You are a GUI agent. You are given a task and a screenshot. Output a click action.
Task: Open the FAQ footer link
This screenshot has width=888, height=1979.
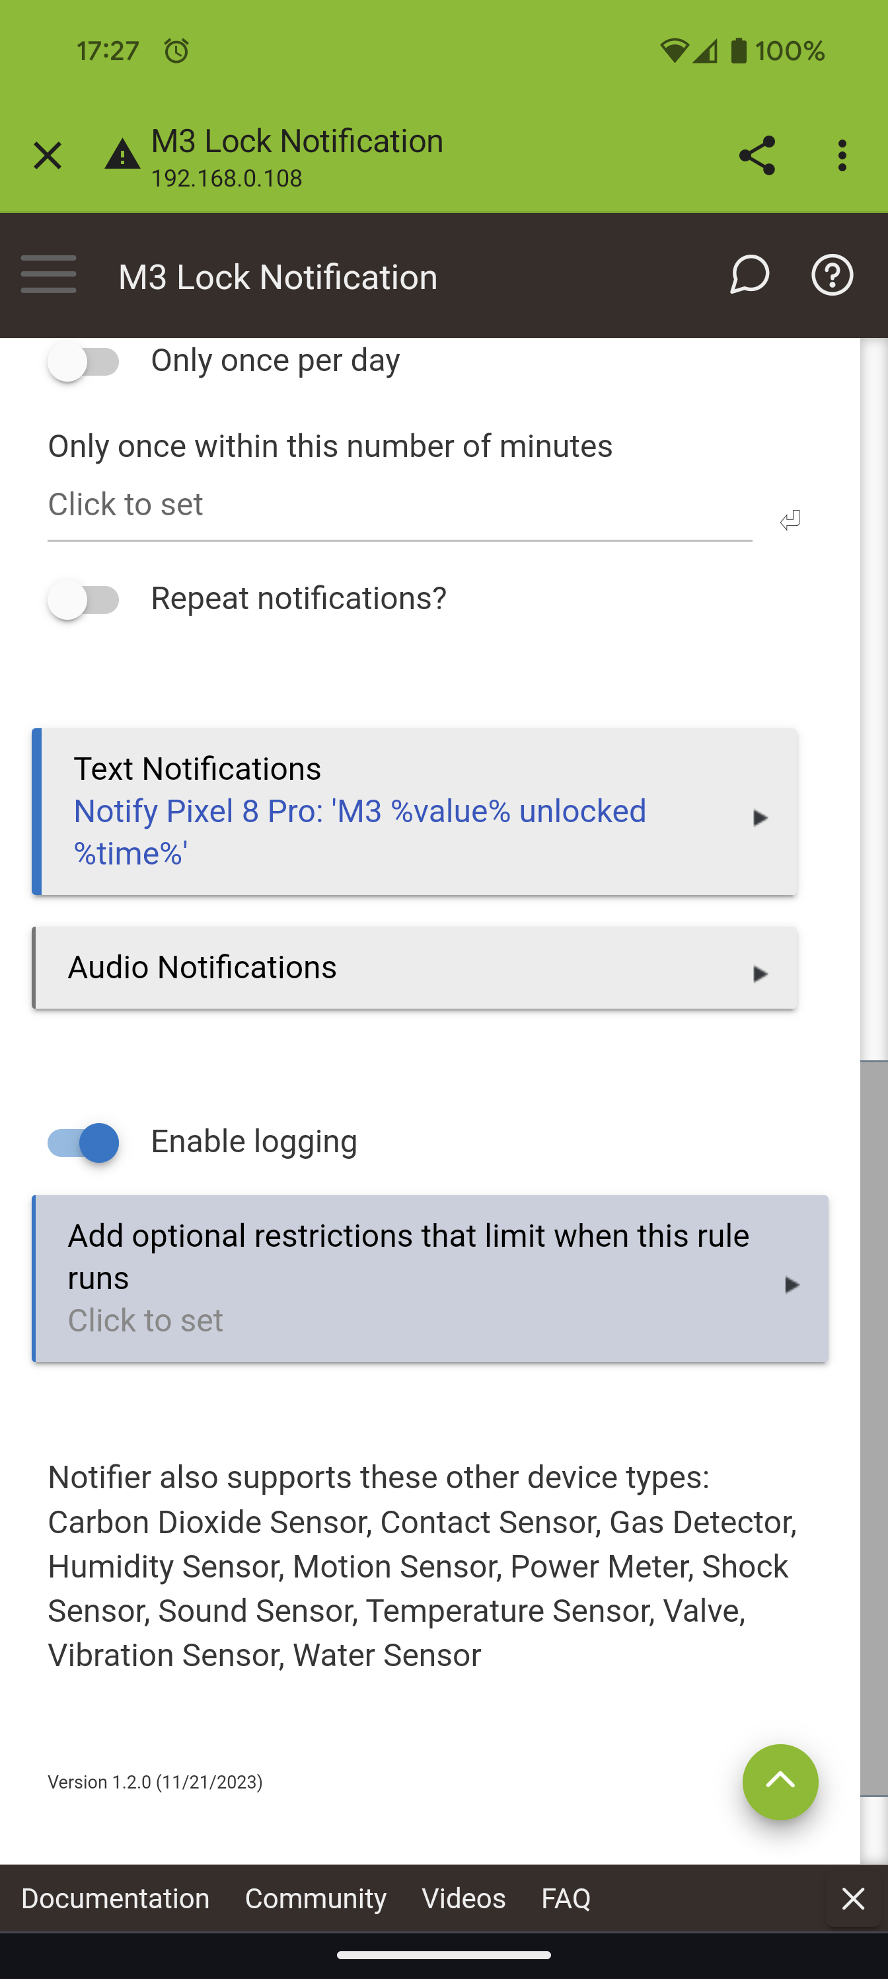coord(566,1898)
